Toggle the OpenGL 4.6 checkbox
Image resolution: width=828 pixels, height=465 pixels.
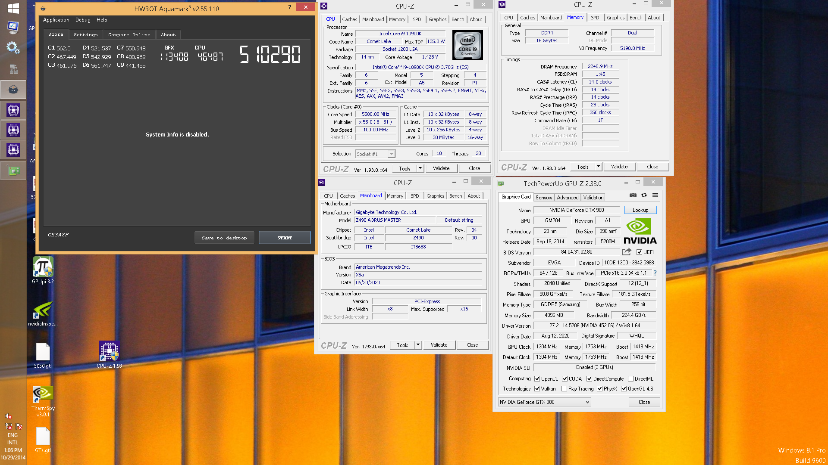click(x=624, y=389)
